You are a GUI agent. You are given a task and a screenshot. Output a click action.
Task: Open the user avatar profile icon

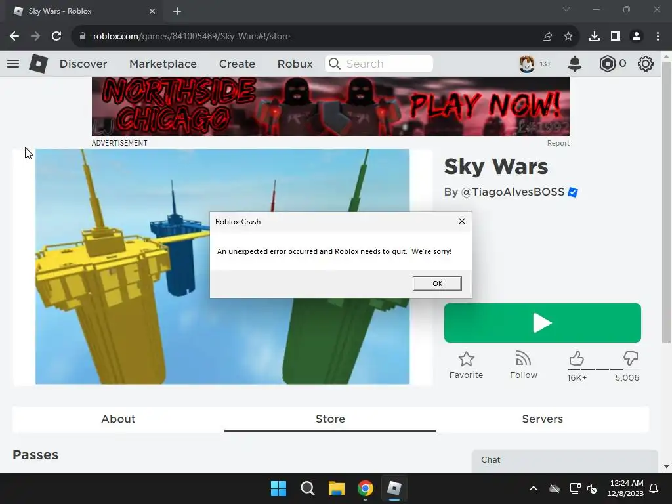coord(527,64)
